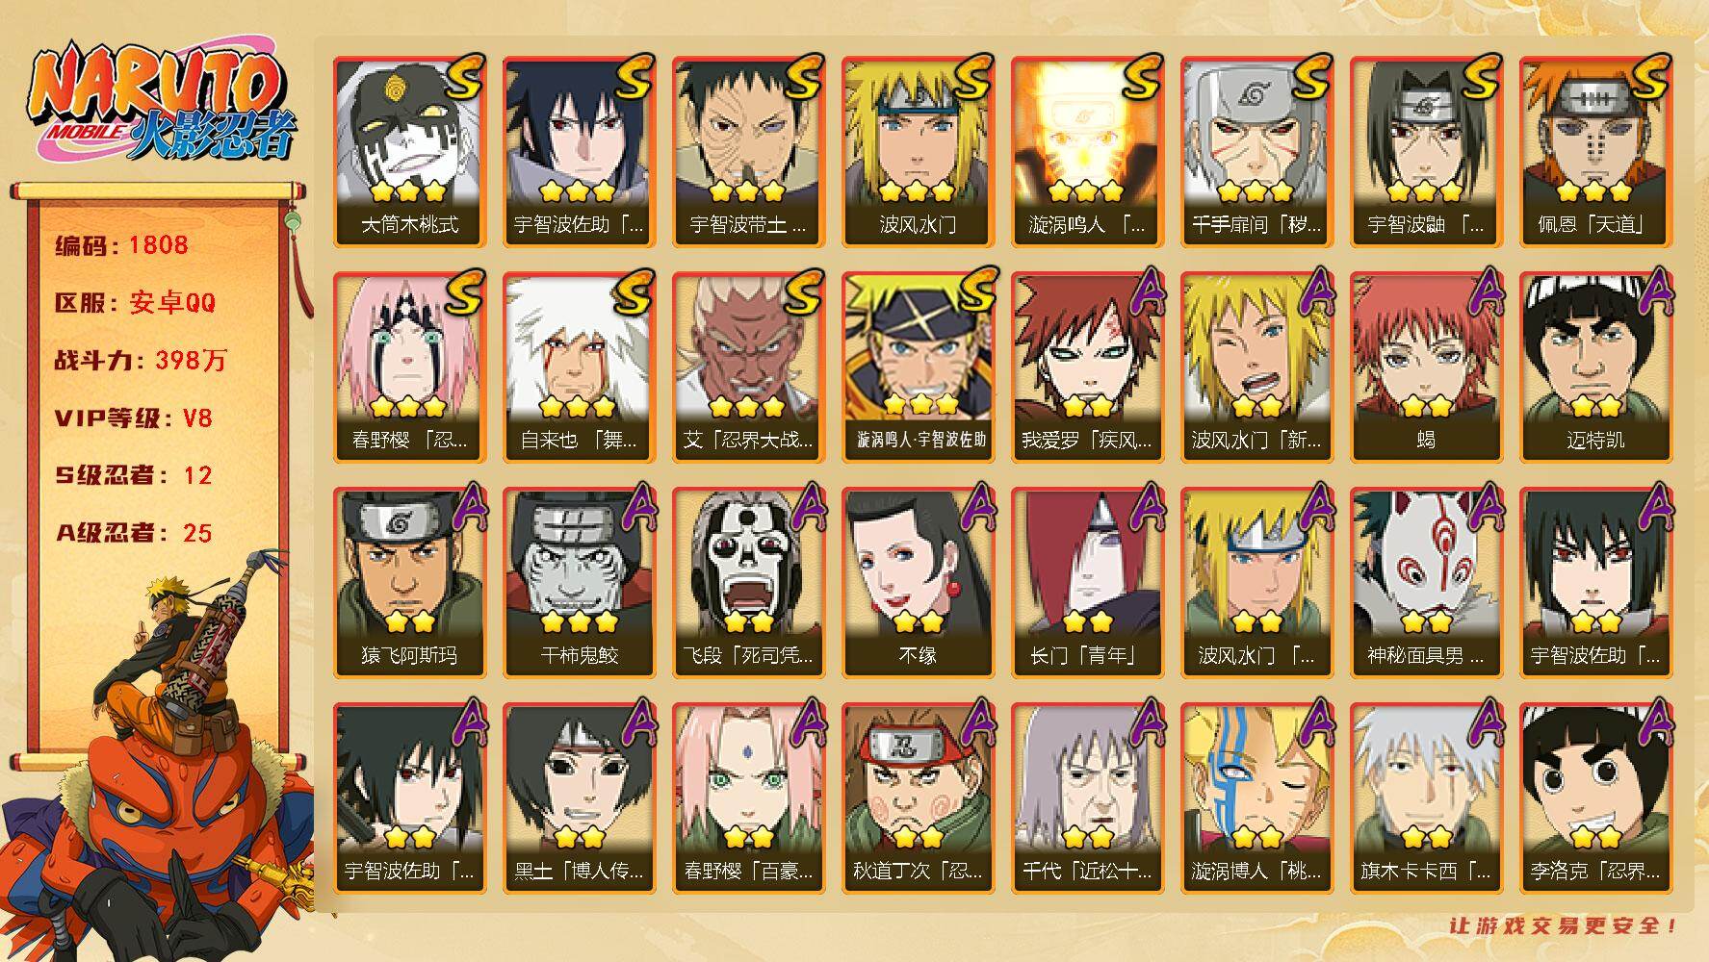Screen dimensions: 1709x962
Task: Click the Naruto Mobile 火影忍者 logo
Action: click(160, 105)
